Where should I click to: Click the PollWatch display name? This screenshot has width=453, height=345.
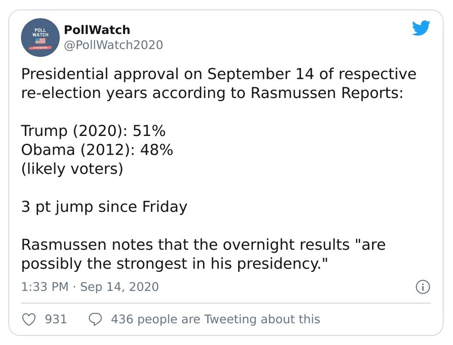point(97,29)
